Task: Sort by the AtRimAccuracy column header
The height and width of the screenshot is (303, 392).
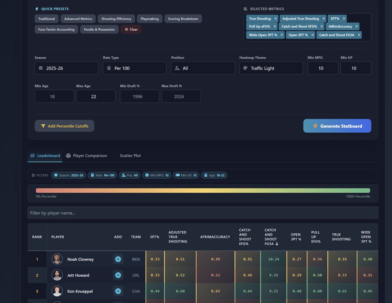Action: [215, 237]
